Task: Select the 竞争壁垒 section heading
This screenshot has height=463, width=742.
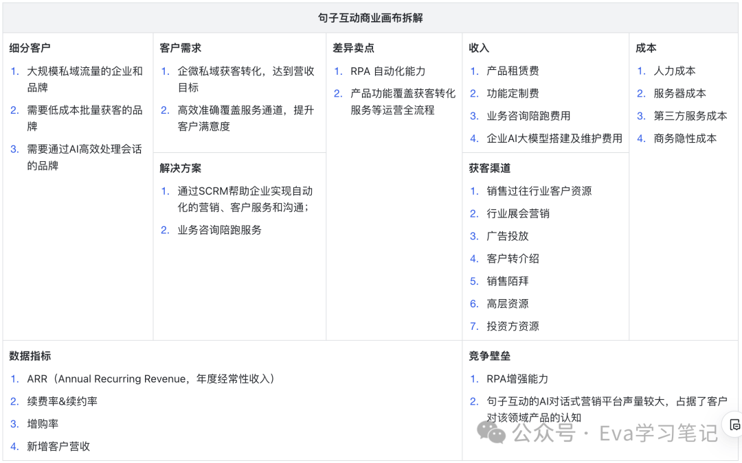Action: pos(489,356)
